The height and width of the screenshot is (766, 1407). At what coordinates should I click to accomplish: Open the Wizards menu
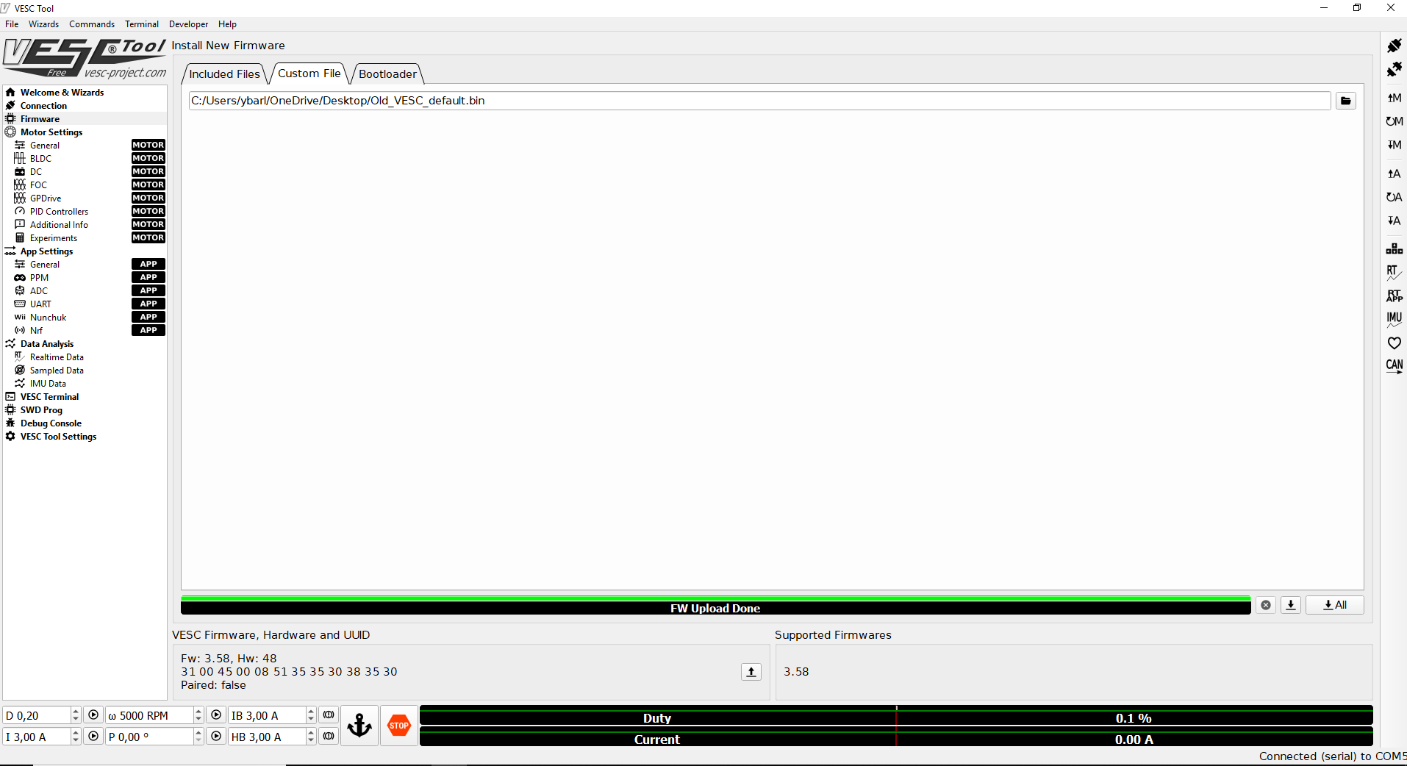[x=43, y=24]
